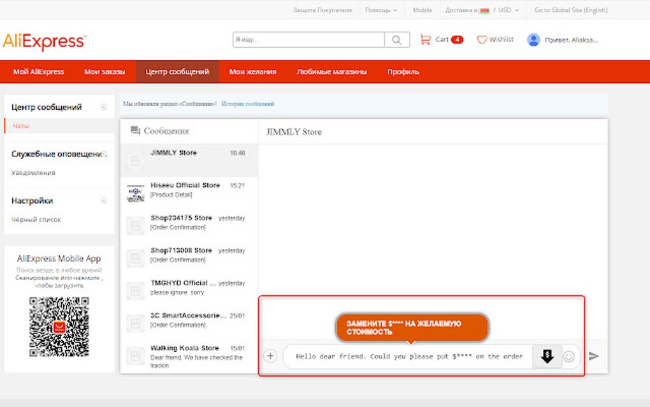Open the Помощь dropdown menu
The image size is (650, 407).
(x=380, y=10)
